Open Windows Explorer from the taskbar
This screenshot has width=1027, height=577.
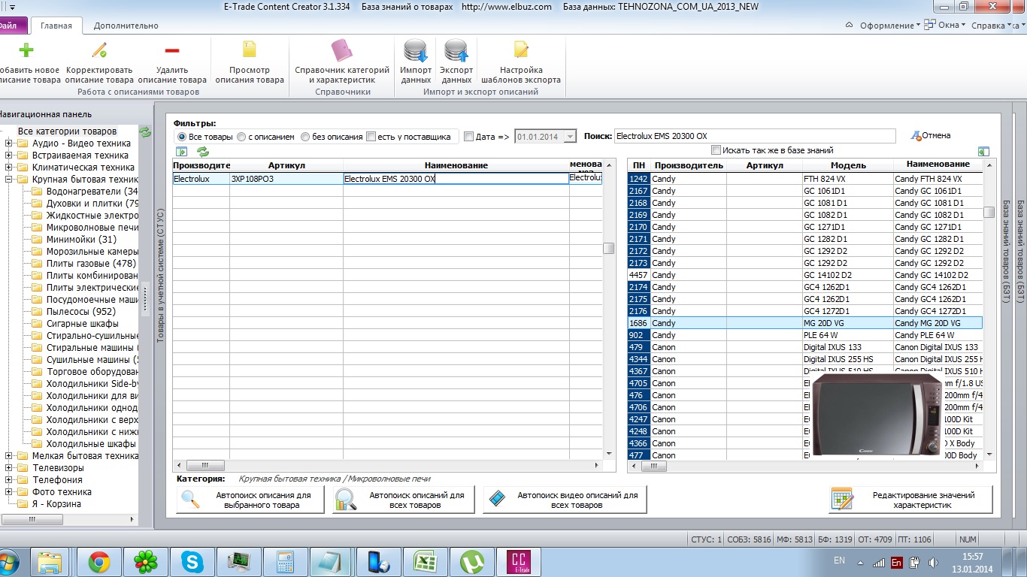[51, 562]
